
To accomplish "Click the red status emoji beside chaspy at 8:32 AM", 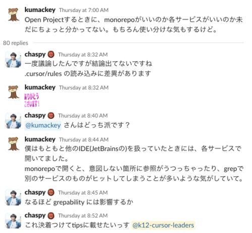I will [51, 54].
